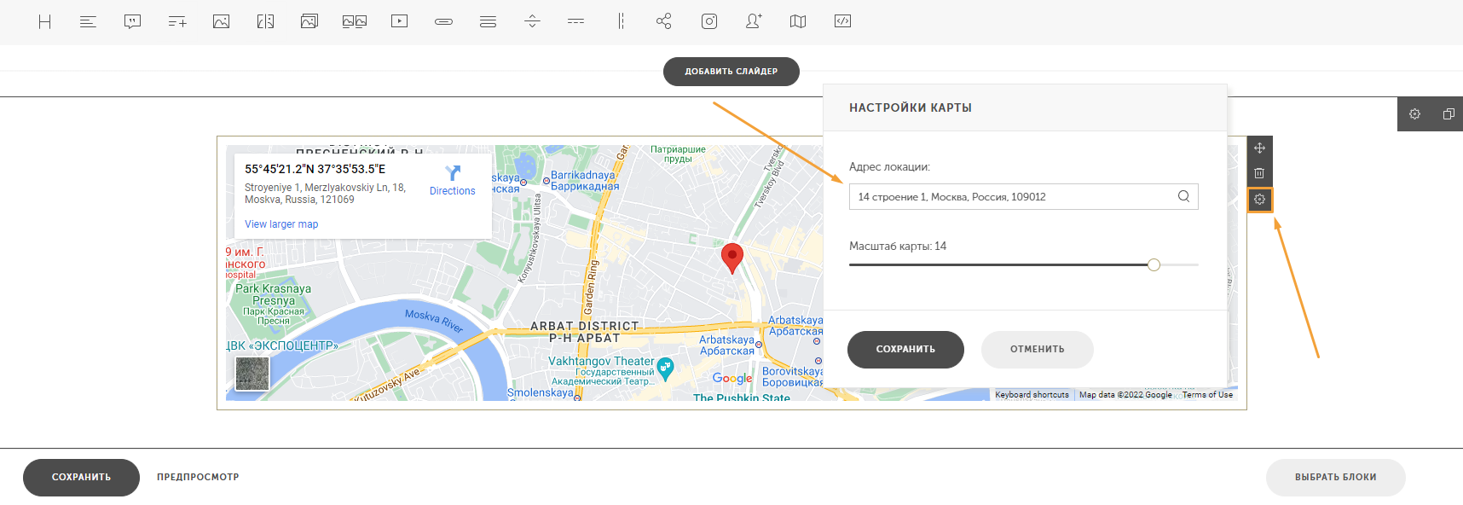Viewport: 1463px width, 505px height.
Task: Open Предпросмотр preview link
Action: tap(198, 478)
